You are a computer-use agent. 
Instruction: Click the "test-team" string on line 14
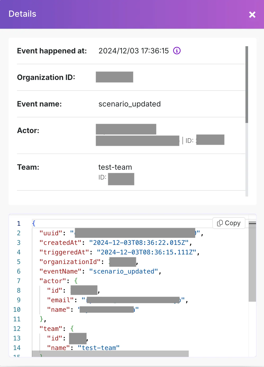99,348
